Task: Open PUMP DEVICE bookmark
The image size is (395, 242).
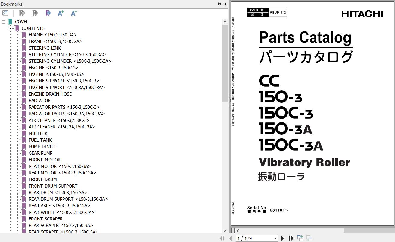Action: point(43,147)
